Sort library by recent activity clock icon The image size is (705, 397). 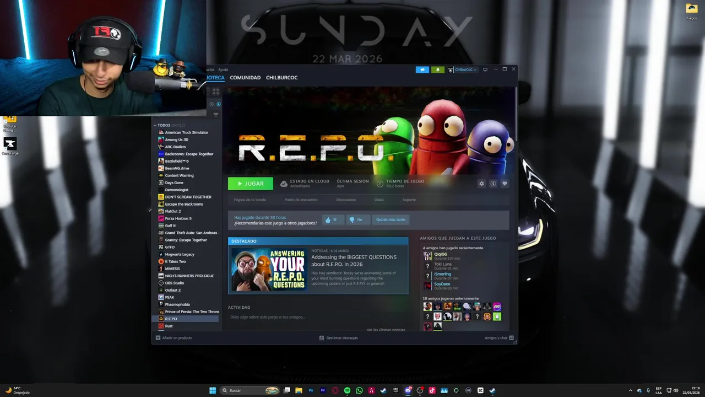pyautogui.click(x=211, y=104)
